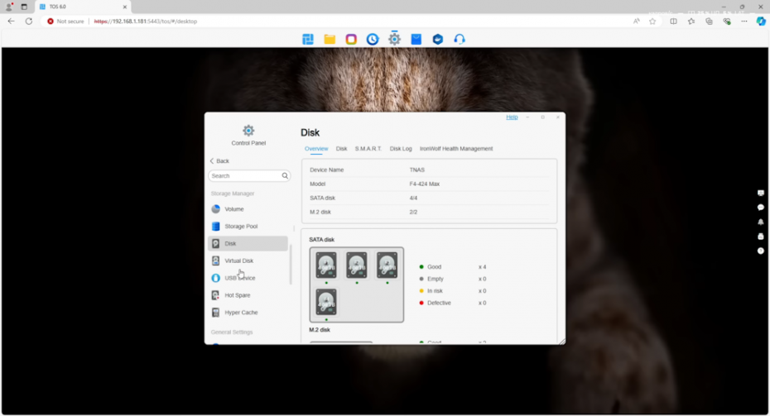Click the M.2 disk 2/2 value
The width and height of the screenshot is (770, 416).
[x=413, y=212]
